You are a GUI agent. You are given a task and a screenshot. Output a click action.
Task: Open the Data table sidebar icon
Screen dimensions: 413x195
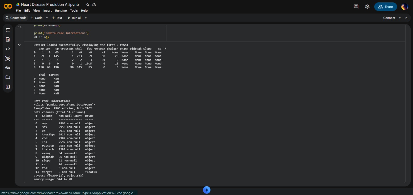[8, 87]
